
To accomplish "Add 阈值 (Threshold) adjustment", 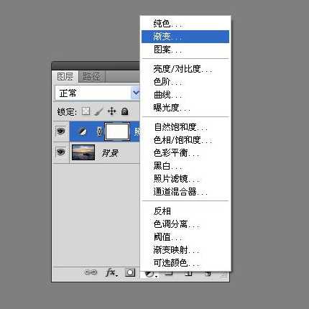I will (185, 237).
